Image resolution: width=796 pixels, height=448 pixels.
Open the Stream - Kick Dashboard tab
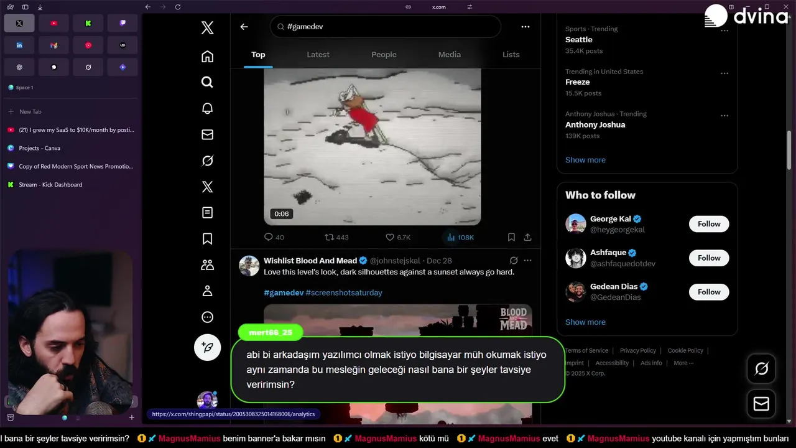(x=70, y=185)
